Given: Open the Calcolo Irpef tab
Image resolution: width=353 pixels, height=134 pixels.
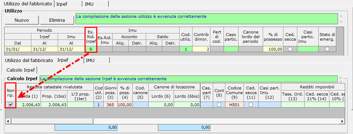Looking at the screenshot, I should 20,70.
